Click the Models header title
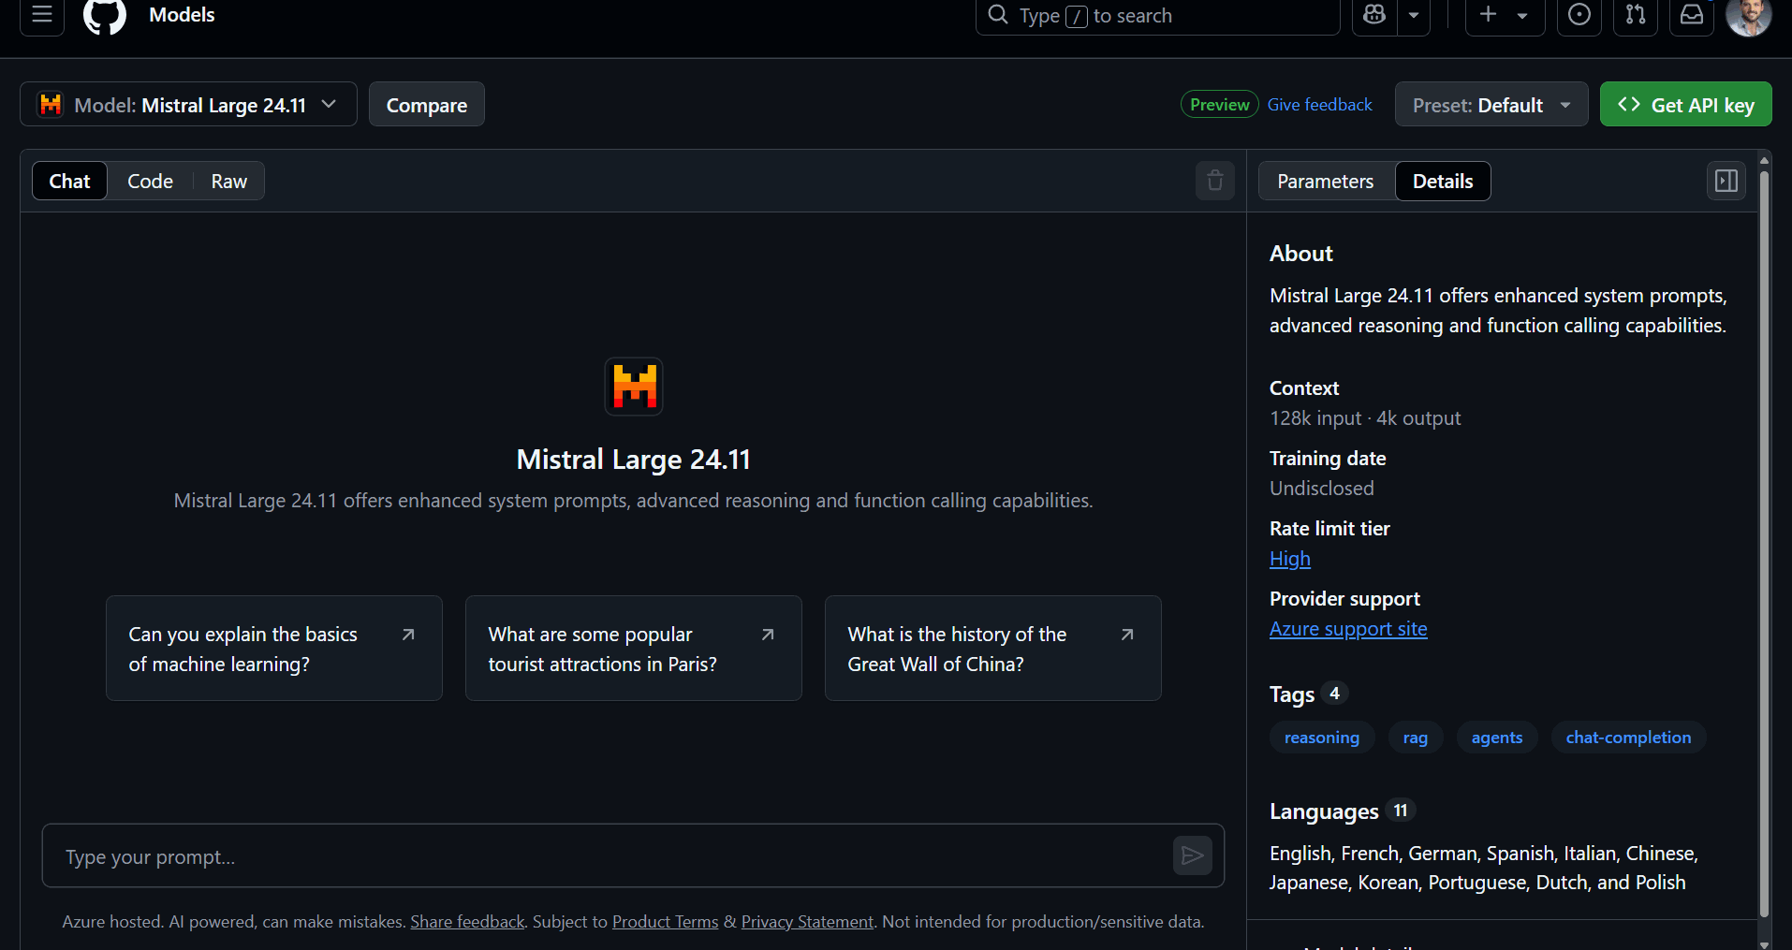 (182, 15)
